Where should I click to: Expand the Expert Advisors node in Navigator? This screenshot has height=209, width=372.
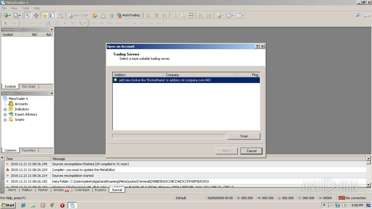(5, 115)
